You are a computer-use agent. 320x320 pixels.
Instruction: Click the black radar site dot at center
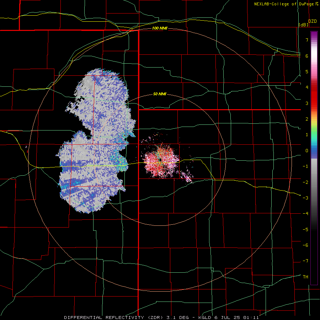160,160
